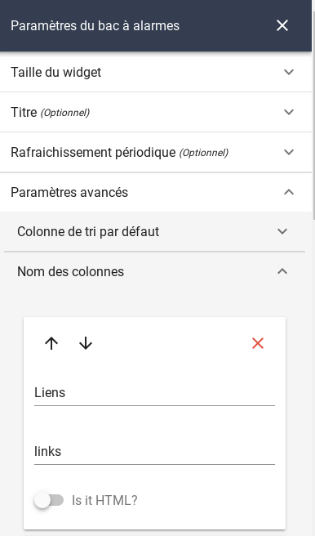
Task: Click the Paramètres avancés header text
Action: (x=69, y=193)
